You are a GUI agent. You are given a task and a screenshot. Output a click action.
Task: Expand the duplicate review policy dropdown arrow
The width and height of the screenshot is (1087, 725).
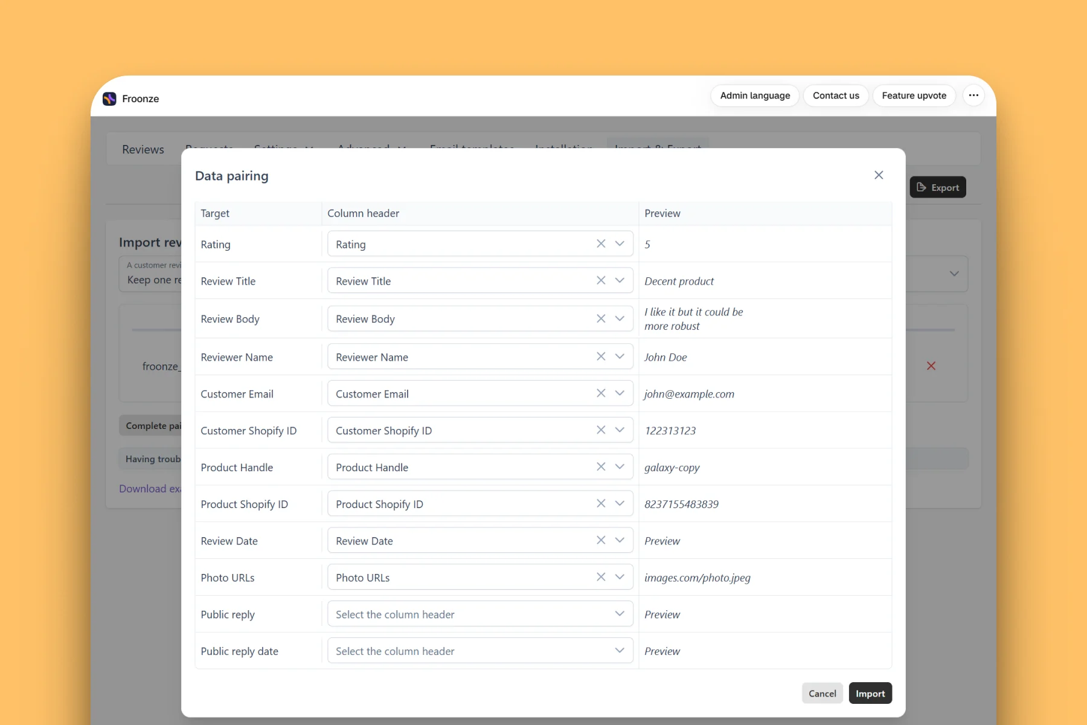coord(954,274)
